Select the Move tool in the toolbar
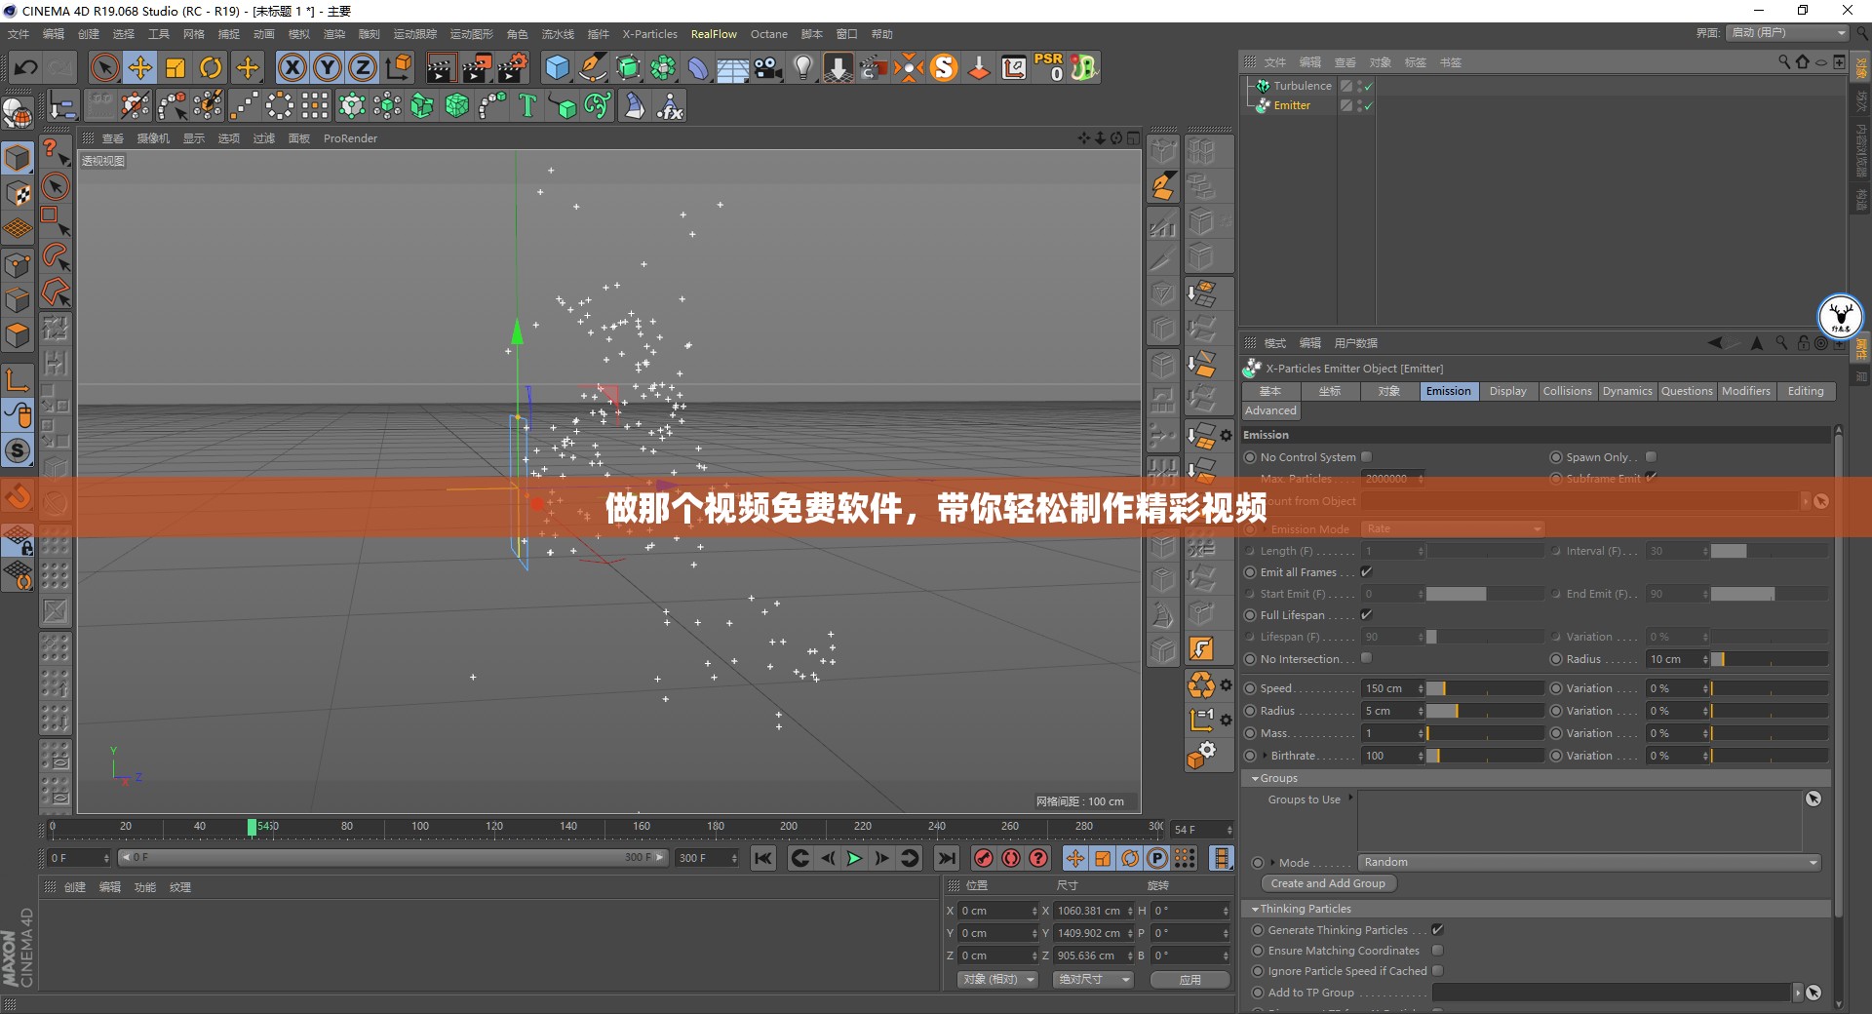 click(x=140, y=67)
